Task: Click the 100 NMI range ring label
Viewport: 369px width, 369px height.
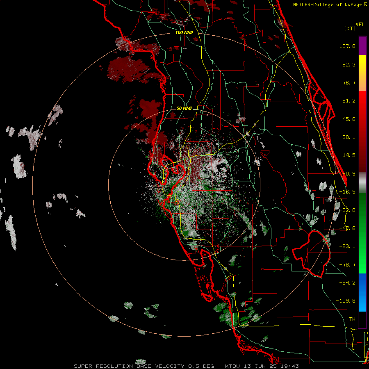Action: pos(184,32)
